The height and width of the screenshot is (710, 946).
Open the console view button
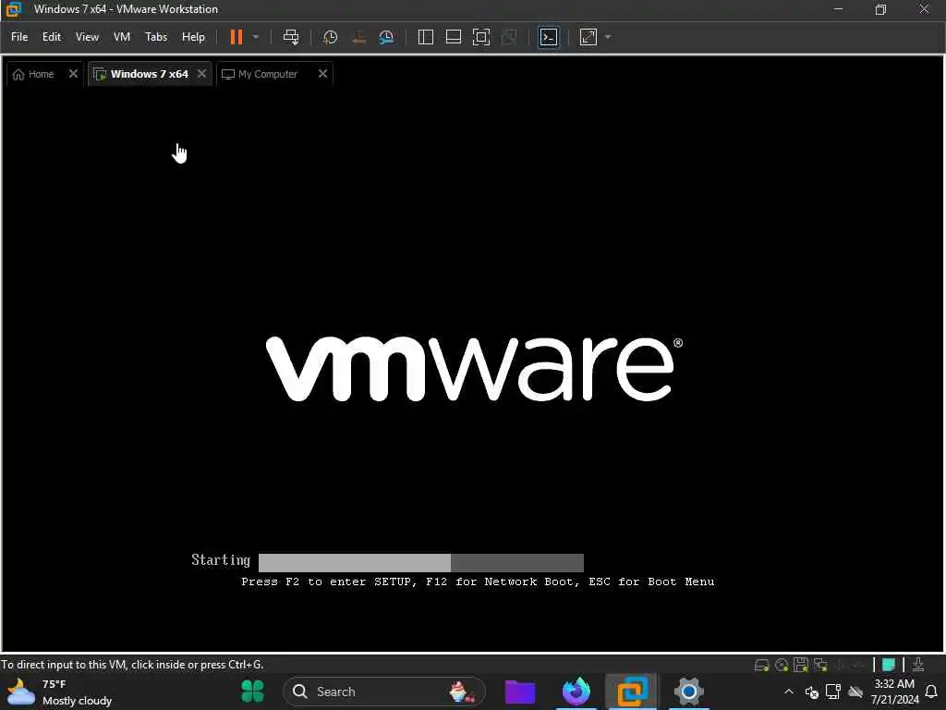point(549,37)
